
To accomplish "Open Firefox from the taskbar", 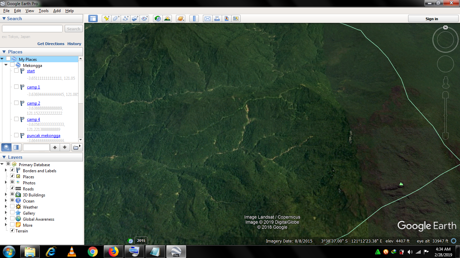I will [x=113, y=252].
